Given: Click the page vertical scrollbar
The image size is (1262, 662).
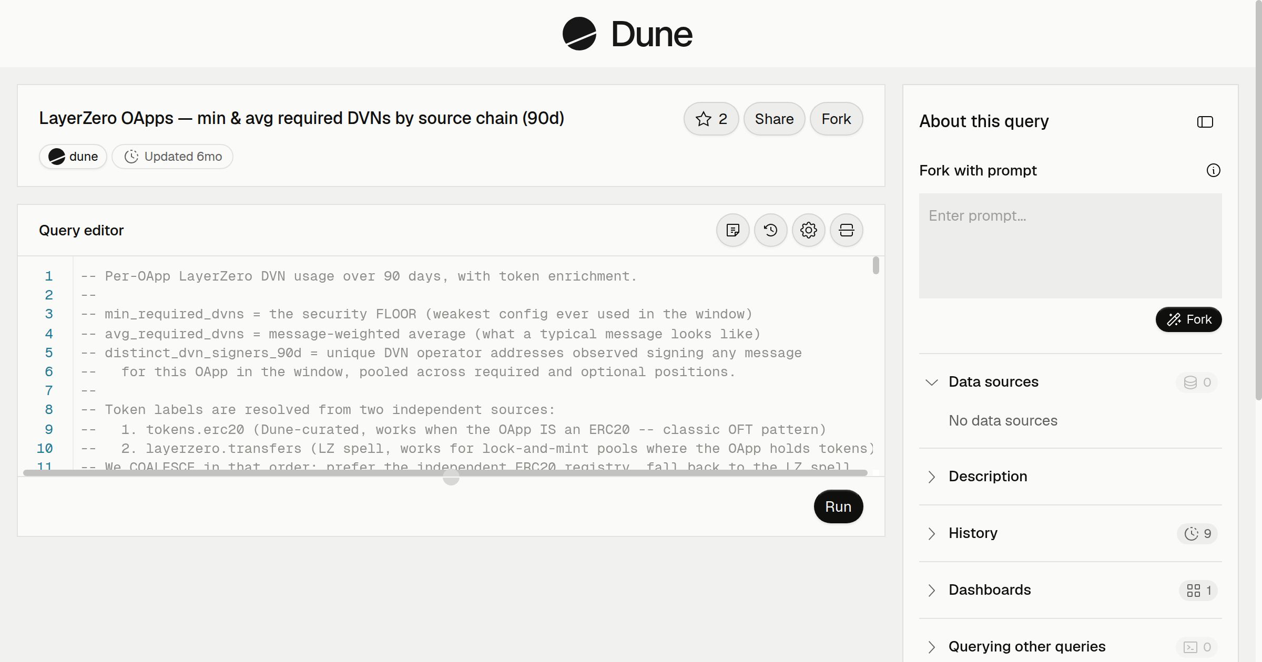Looking at the screenshot, I should click(1258, 200).
